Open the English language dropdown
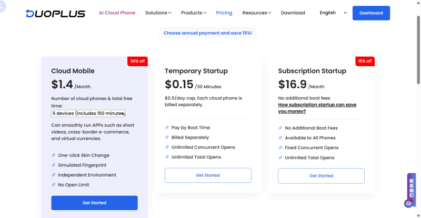This screenshot has height=218, width=421. coord(333,13)
